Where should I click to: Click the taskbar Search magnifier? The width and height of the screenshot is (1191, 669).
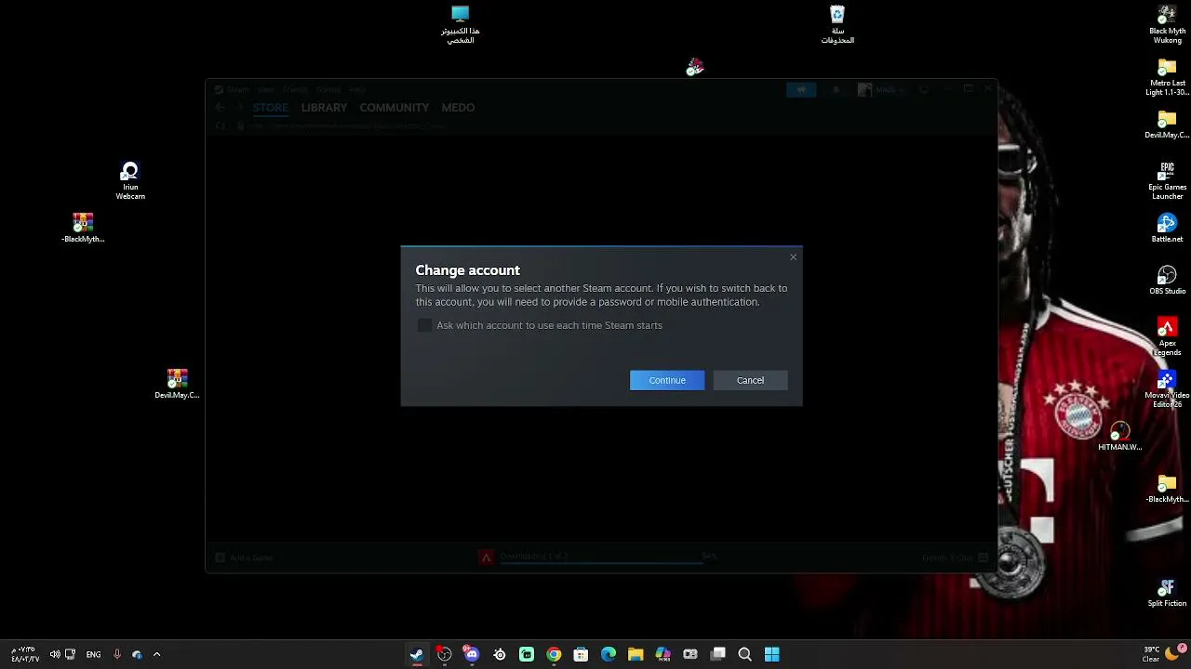tap(744, 654)
